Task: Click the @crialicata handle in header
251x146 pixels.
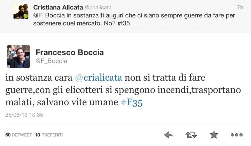Action: (x=98, y=8)
